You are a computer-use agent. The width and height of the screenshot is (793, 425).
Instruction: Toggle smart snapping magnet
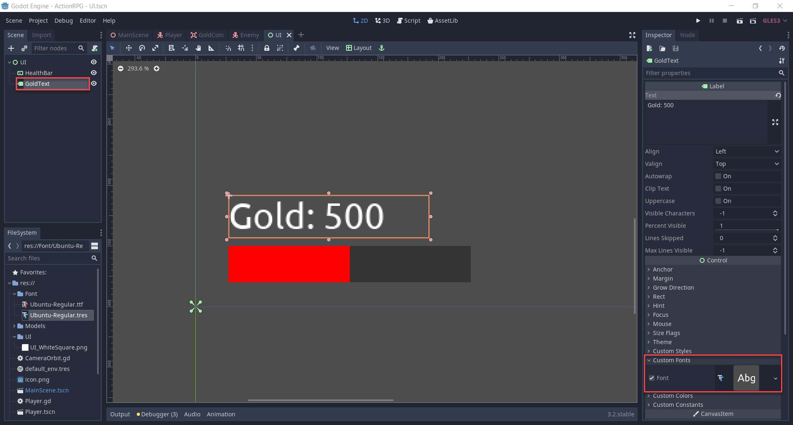tap(228, 48)
